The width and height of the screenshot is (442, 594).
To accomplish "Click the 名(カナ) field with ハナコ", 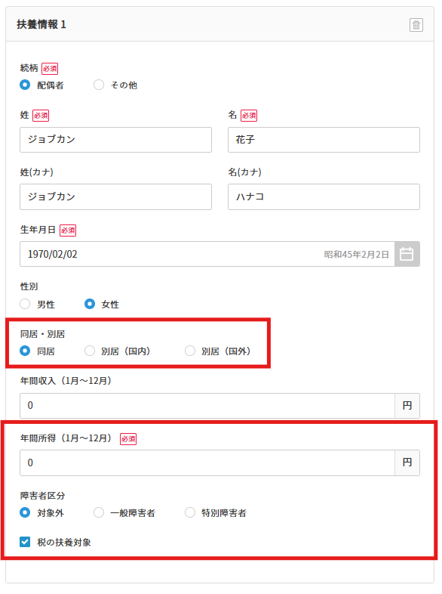I will click(324, 197).
